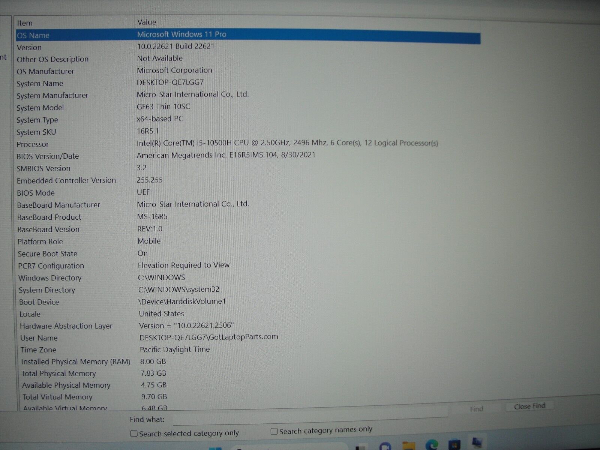Select BaseBoard Product value 'MS-16R5'

[152, 217]
